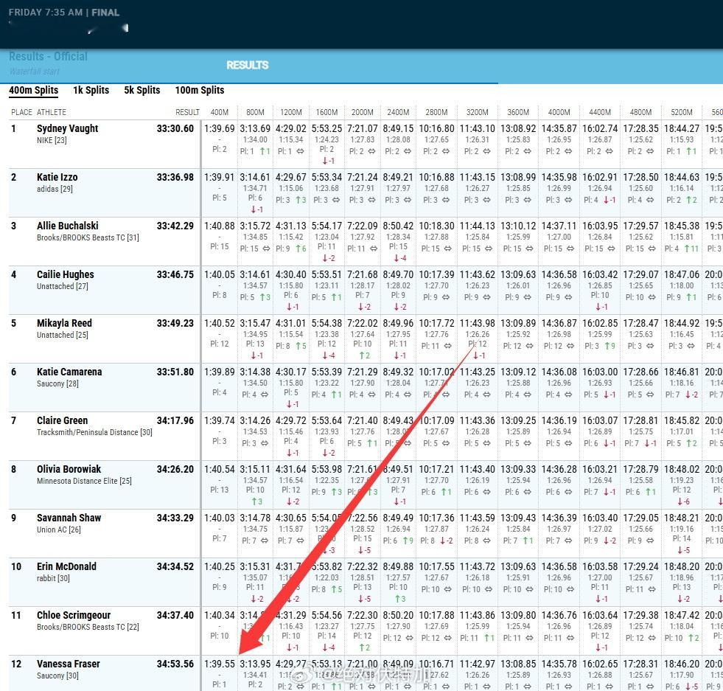Select the 400m Splits tab
This screenshot has width=723, height=691.
pos(34,90)
